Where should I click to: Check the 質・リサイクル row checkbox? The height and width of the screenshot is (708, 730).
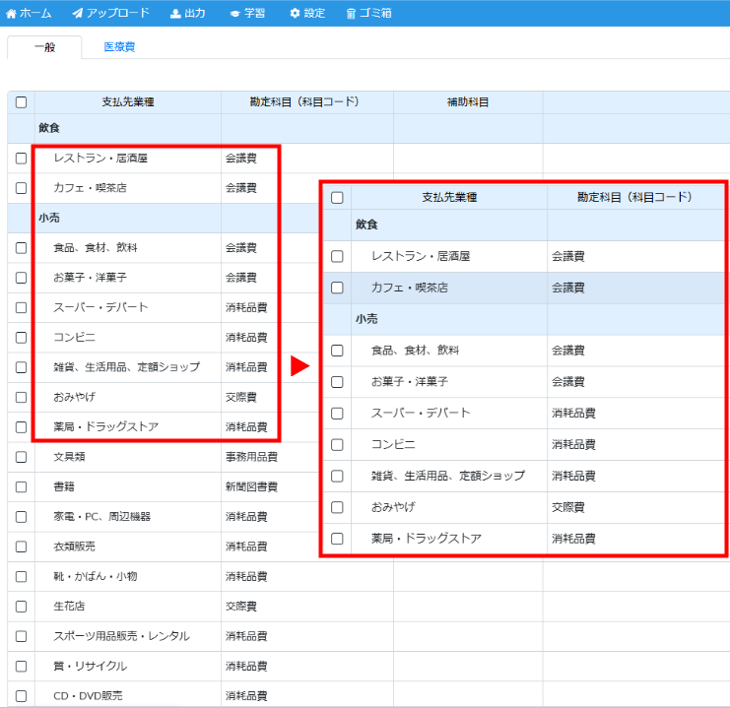click(21, 666)
